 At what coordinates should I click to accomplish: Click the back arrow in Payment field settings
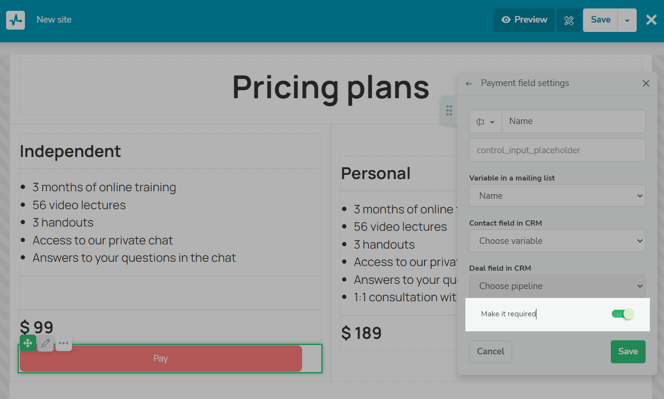click(469, 84)
